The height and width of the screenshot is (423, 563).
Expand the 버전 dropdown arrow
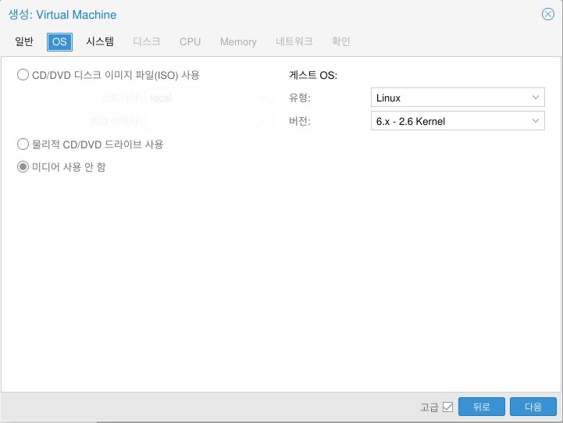tap(536, 121)
